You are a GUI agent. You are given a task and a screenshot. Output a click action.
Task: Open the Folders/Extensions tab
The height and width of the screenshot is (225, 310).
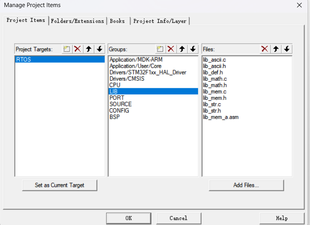(77, 21)
